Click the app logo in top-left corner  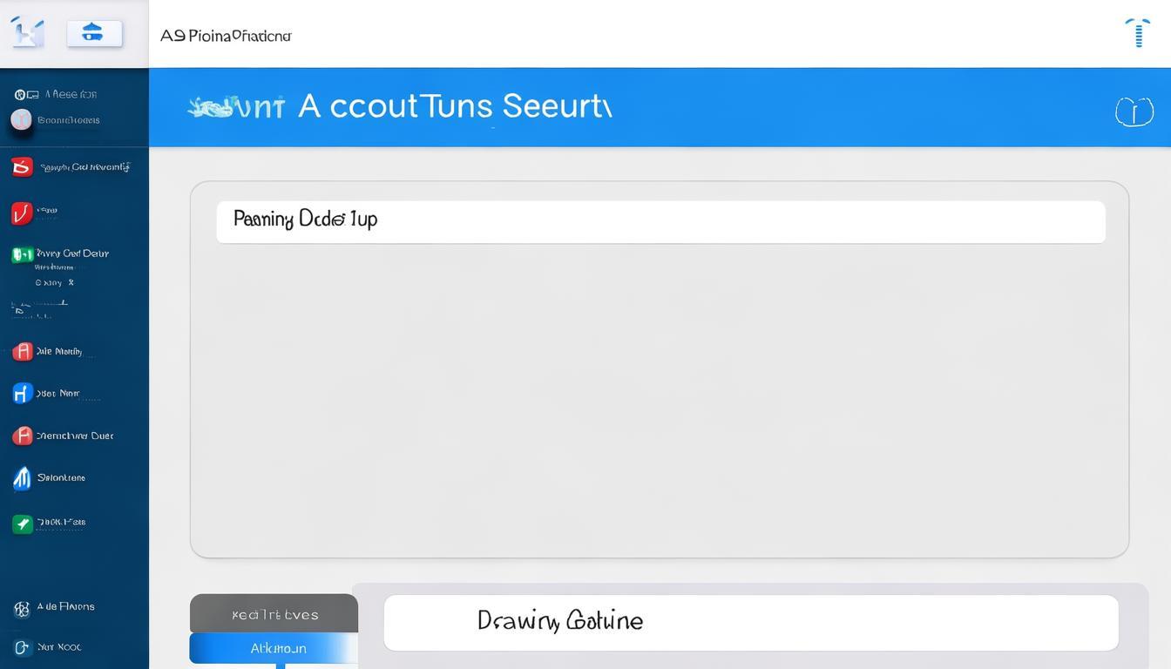coord(26,32)
